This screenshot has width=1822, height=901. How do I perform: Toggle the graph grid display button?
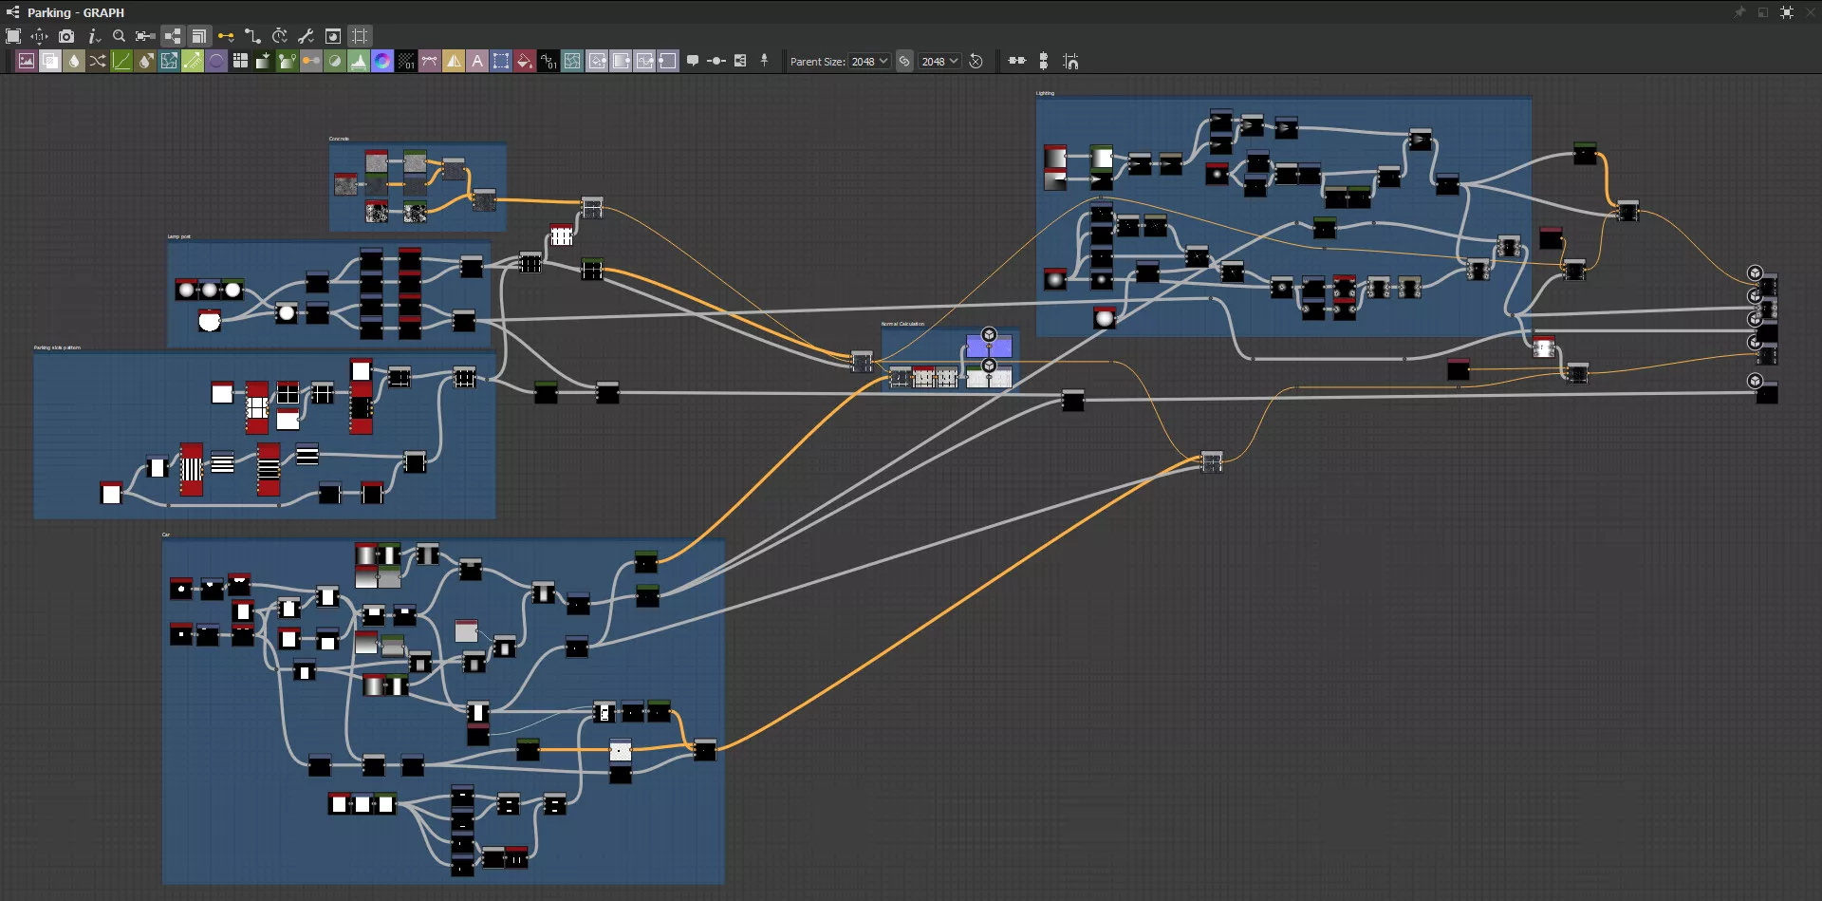[360, 36]
